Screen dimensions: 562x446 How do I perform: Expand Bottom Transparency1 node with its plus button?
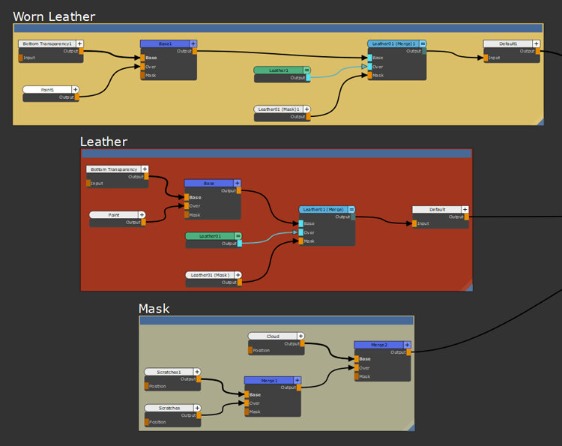(x=79, y=44)
